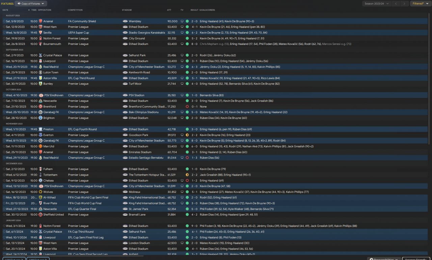Click the Sat, 21/10/2023 date
432x260 pixels.
coord(16,107)
